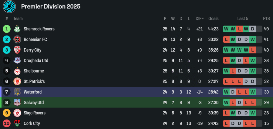The width and height of the screenshot is (273, 129).
Task: Sort table by DIFF column header
Action: click(200, 18)
